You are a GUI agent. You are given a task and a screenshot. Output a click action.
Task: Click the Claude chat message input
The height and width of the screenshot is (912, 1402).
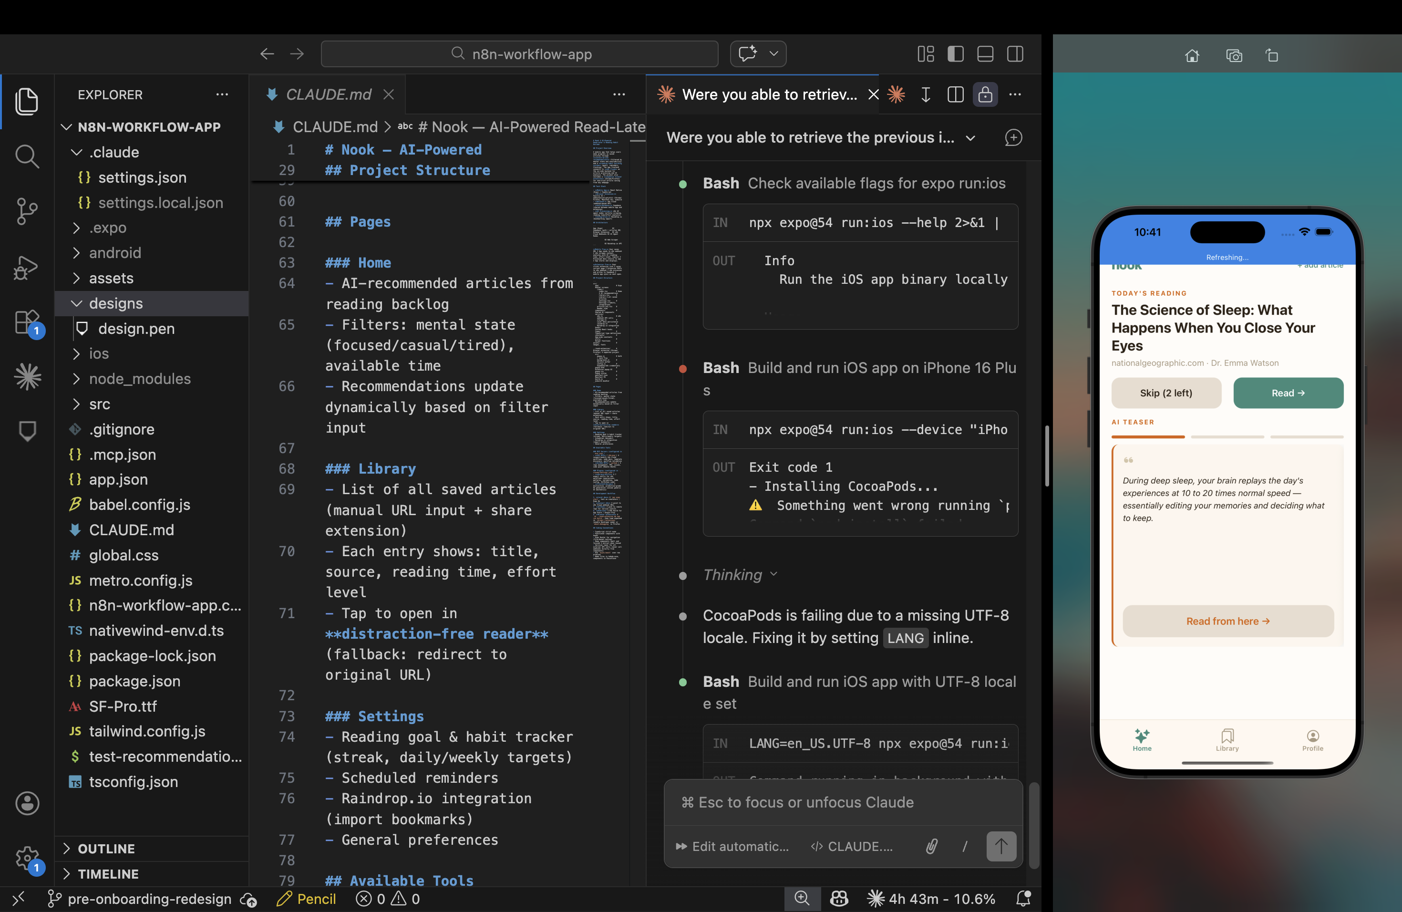tap(843, 802)
